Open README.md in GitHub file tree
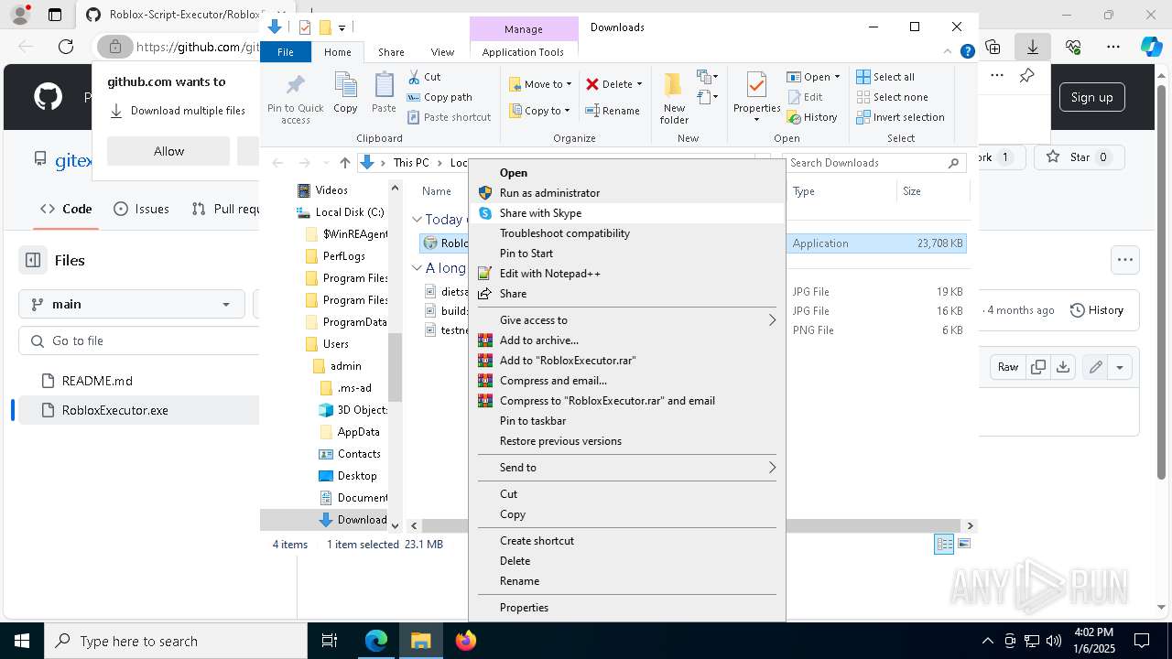1172x659 pixels. [x=97, y=381]
